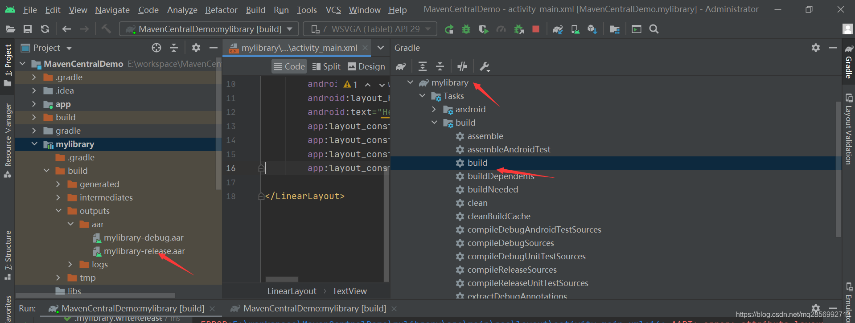Click LinearLayout in editor breadcrumb
The height and width of the screenshot is (323, 855).
point(292,291)
